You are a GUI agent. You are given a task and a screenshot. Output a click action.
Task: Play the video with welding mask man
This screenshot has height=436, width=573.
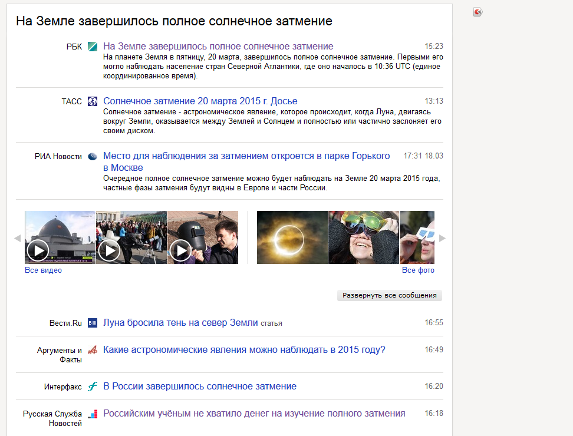181,250
